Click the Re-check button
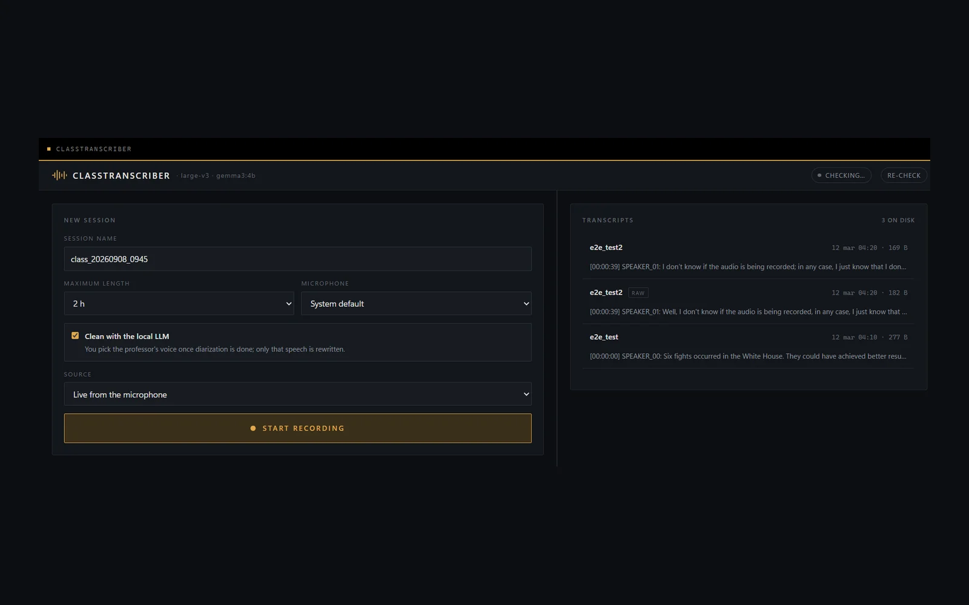 click(x=904, y=175)
